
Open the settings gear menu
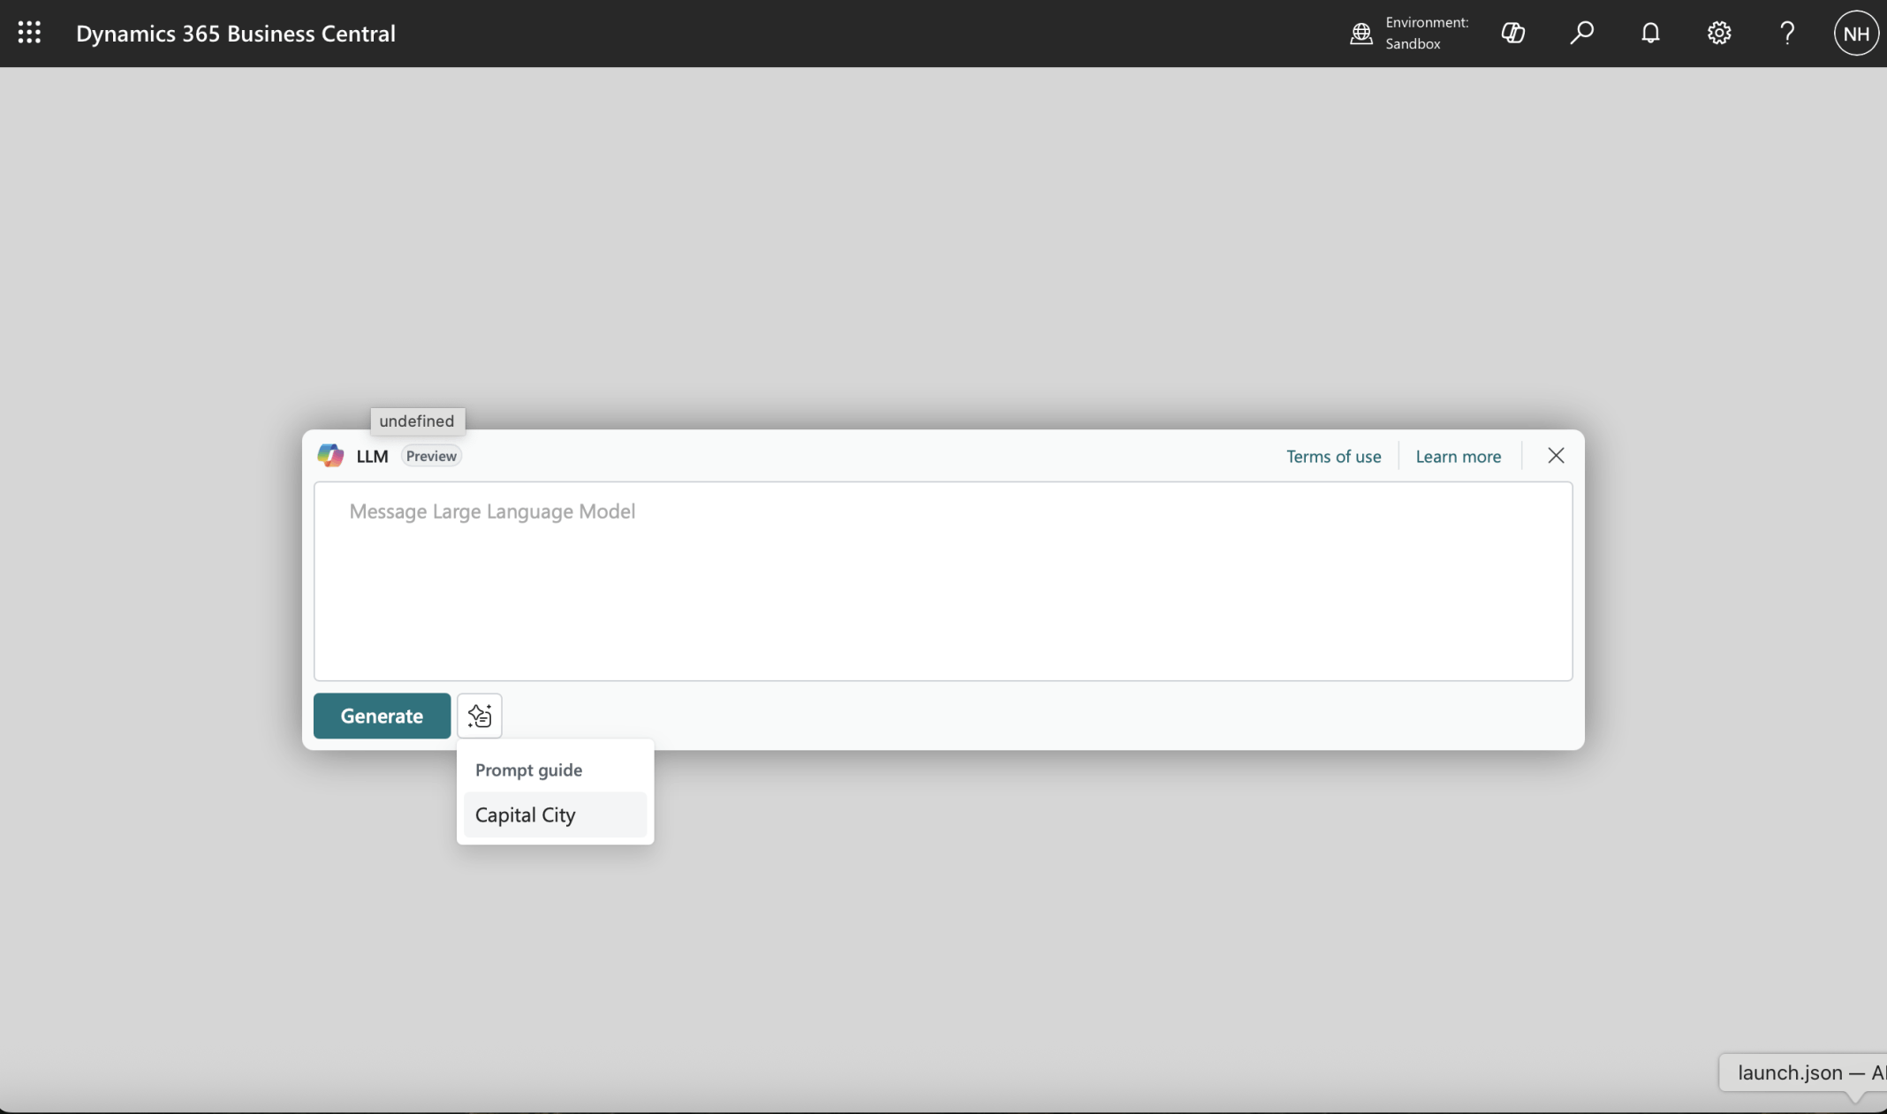[x=1718, y=33]
